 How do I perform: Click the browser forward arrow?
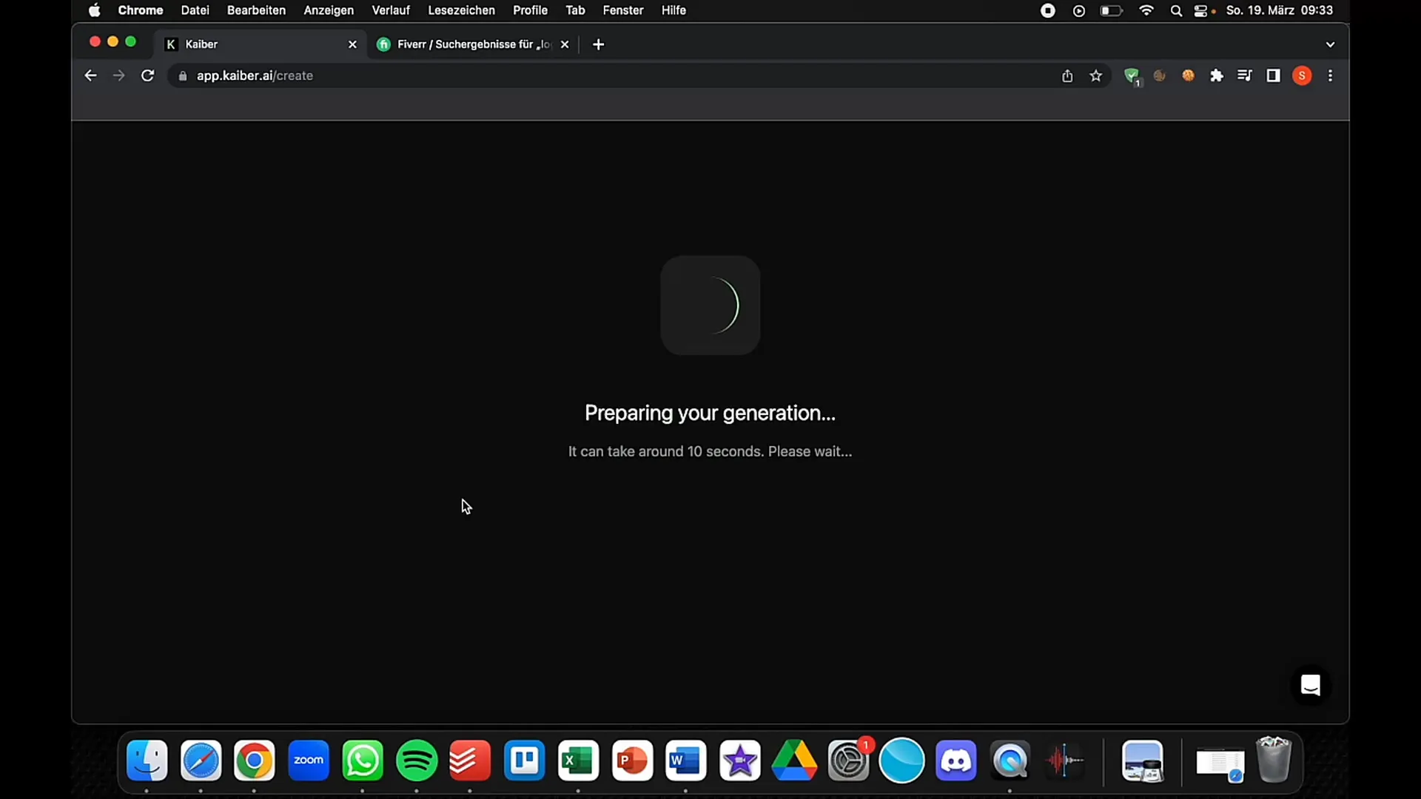(118, 75)
